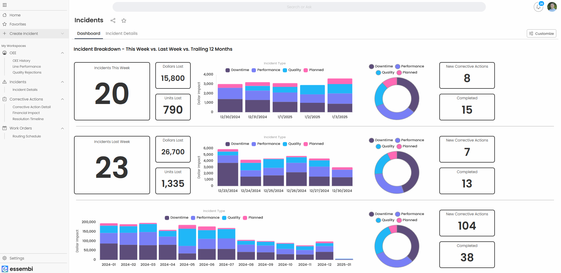
Task: Open Settings via the gear icon
Action: [5, 258]
